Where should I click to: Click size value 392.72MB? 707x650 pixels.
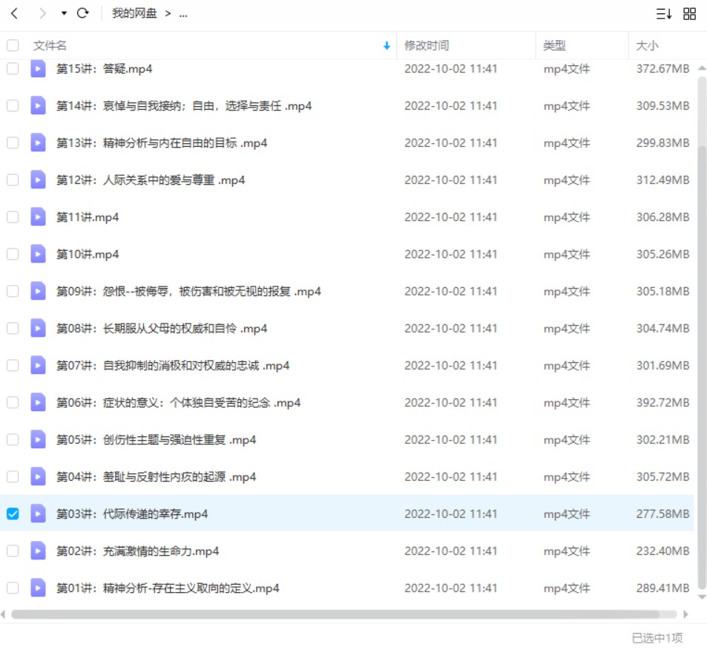[x=662, y=402]
